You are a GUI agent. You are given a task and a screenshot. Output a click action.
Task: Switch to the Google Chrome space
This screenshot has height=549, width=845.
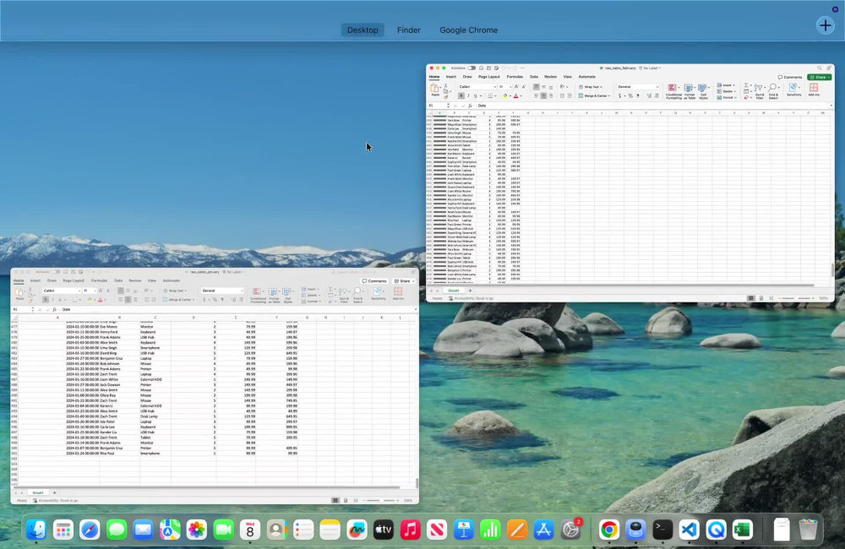[x=468, y=30]
